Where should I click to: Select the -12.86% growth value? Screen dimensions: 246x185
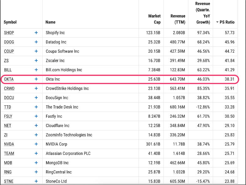(203, 107)
